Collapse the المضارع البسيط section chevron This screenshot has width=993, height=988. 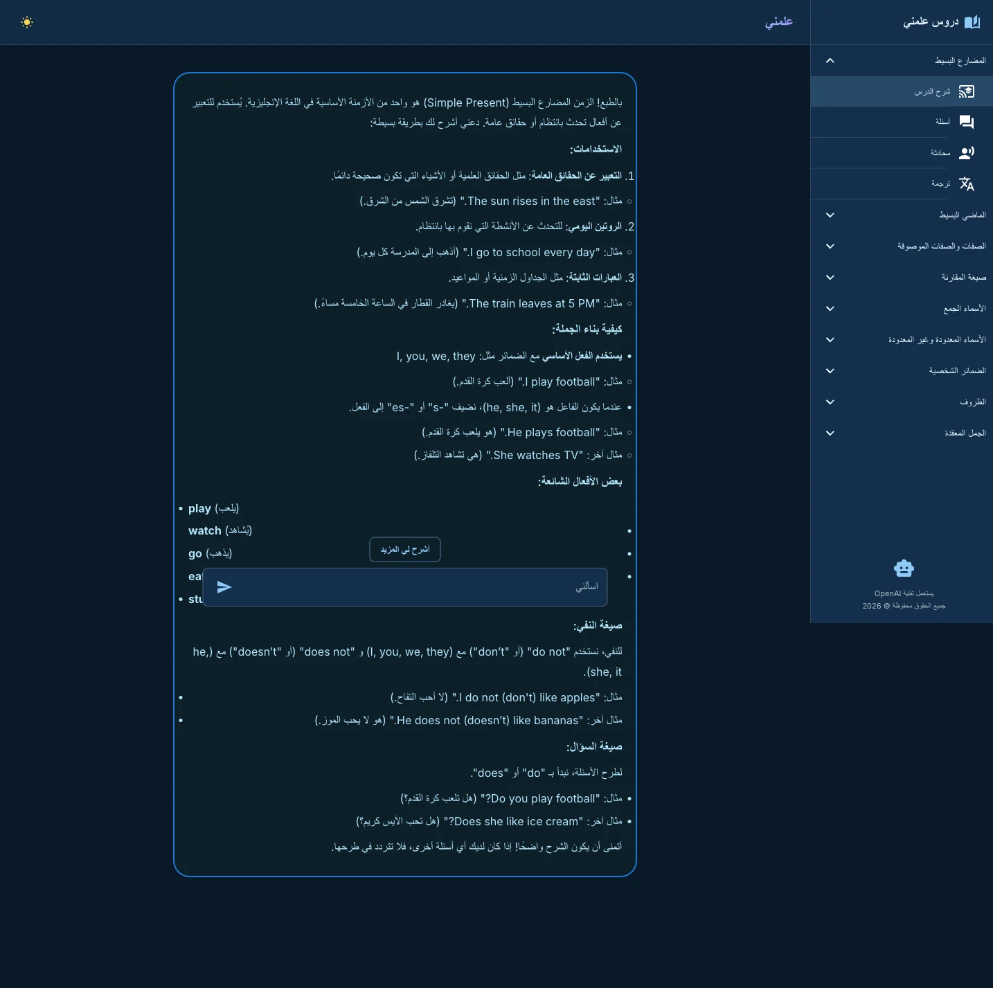pyautogui.click(x=830, y=61)
